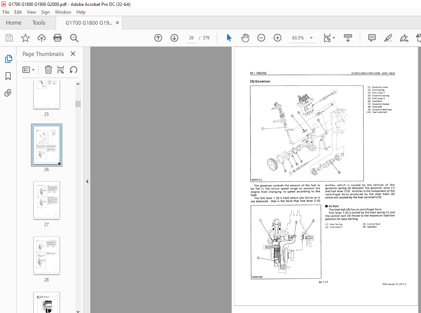Screen dimensions: 421x313
Task: Close the G1700 G1800 document tab
Action: coord(117,23)
